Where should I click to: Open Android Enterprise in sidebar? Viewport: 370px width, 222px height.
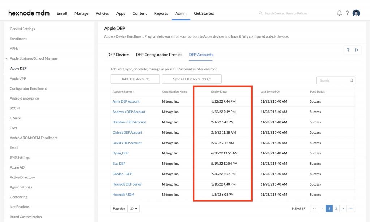tap(24, 99)
